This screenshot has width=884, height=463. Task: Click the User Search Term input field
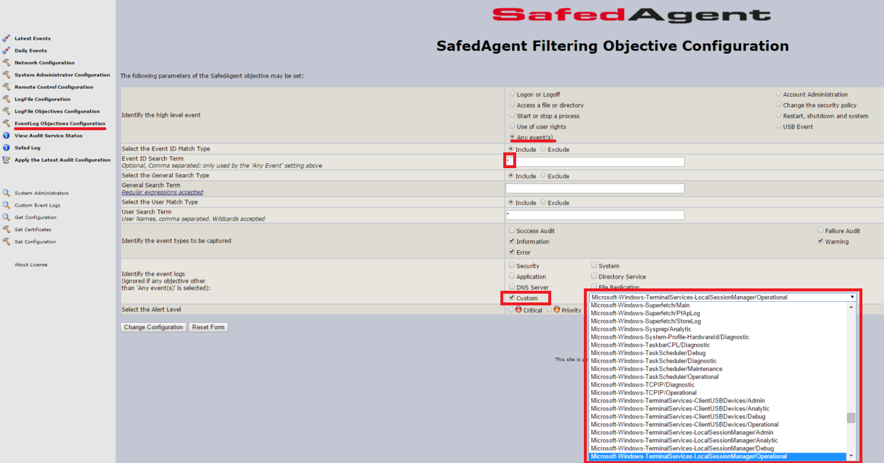coord(595,215)
